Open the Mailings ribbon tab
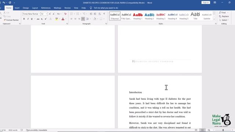235x132 pixels. click(x=57, y=8)
